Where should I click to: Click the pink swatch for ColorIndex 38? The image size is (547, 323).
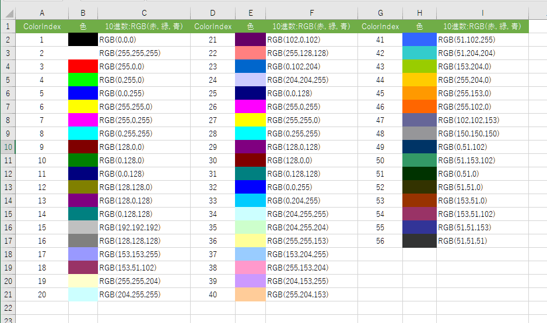pyautogui.click(x=250, y=268)
